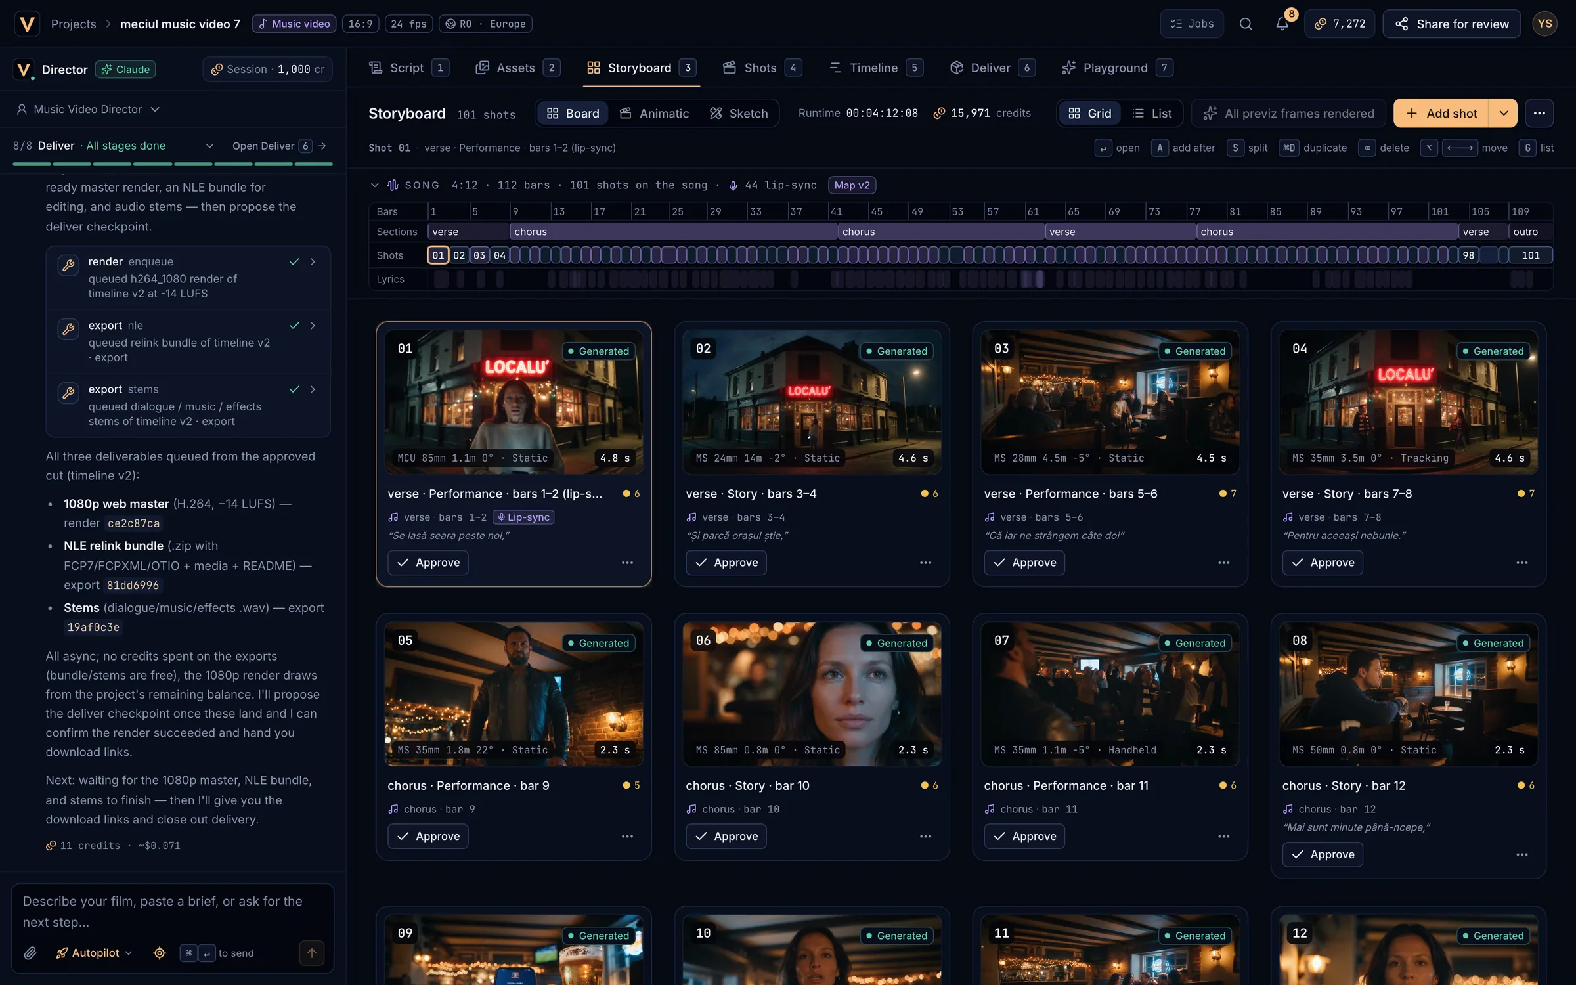
Task: Click the attach paperclip icon in chat
Action: [x=30, y=953]
